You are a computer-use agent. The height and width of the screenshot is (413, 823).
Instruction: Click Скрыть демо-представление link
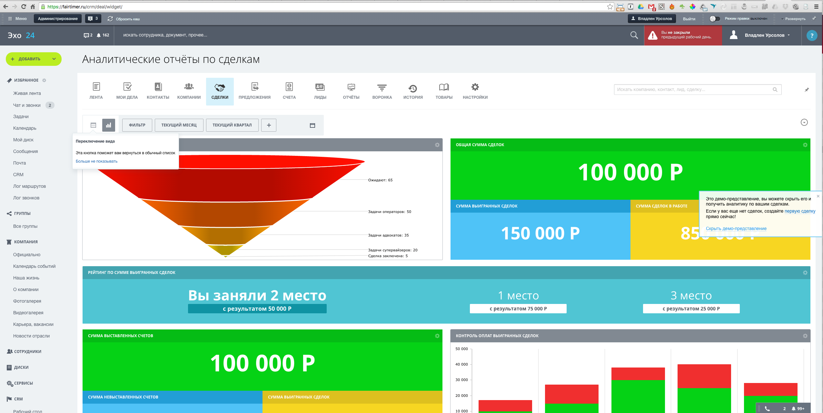click(736, 228)
